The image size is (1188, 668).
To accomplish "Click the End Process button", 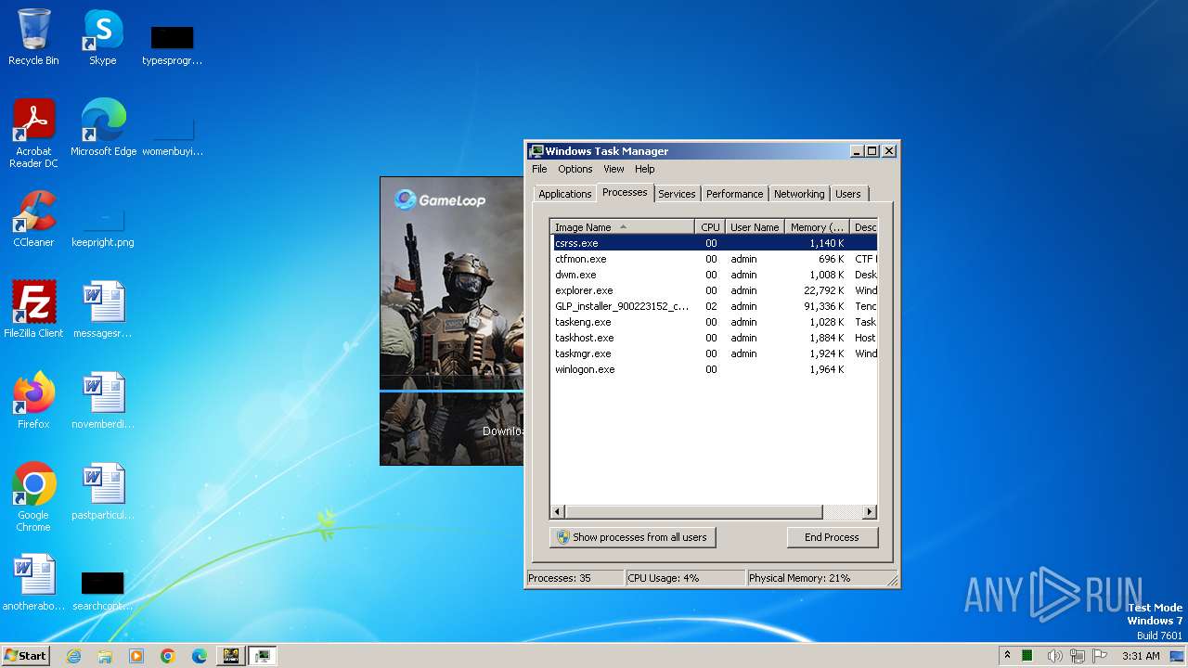I will tap(832, 537).
